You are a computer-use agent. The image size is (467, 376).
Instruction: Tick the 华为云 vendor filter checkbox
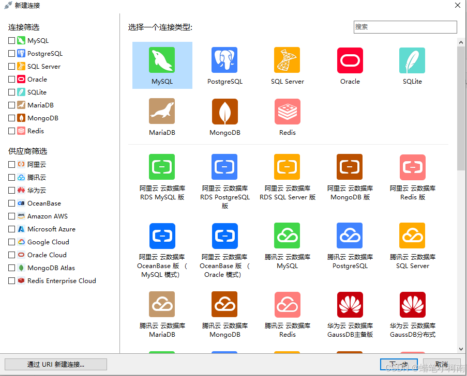[x=11, y=190]
